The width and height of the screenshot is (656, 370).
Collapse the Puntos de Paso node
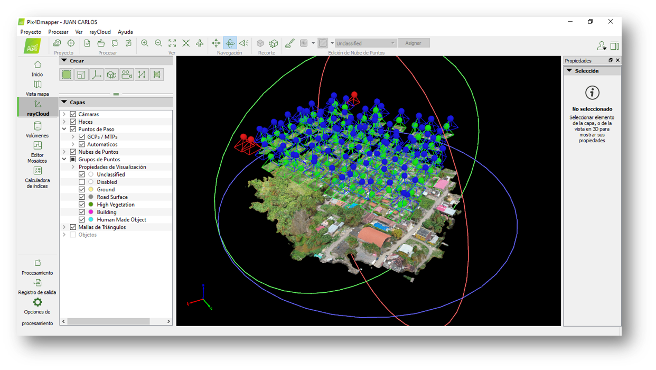[64, 129]
